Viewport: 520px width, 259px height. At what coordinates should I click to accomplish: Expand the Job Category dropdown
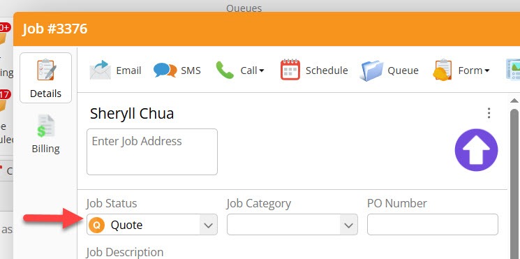(348, 225)
